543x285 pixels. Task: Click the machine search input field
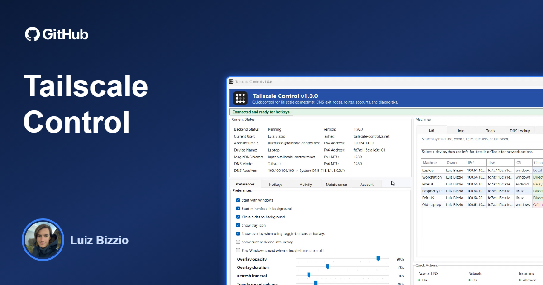pyautogui.click(x=481, y=139)
